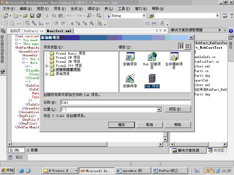Open the 输出 output tab
The image size is (234, 175).
click(x=17, y=157)
